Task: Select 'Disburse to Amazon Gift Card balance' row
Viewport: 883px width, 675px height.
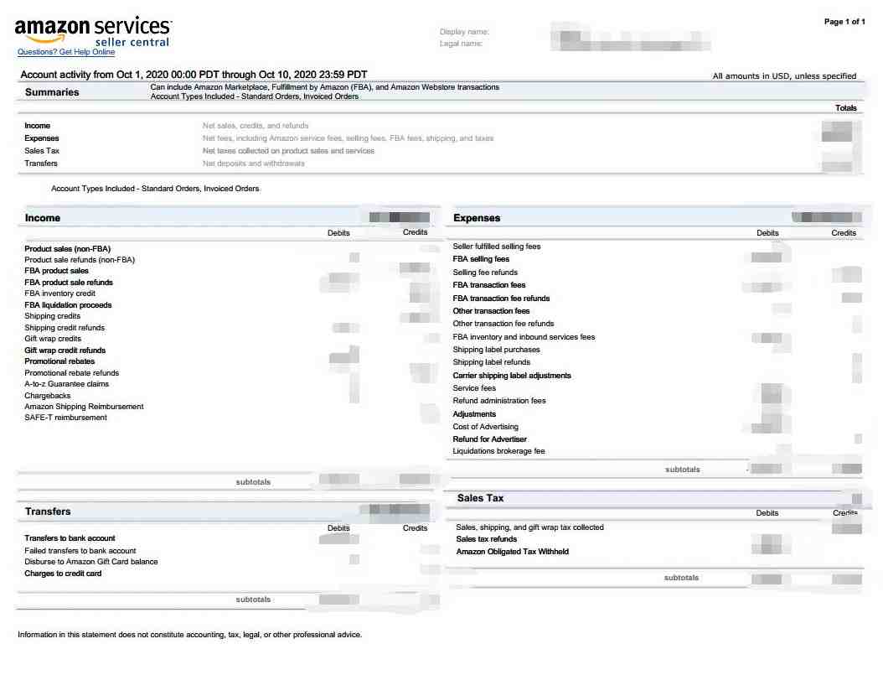Action: (x=91, y=562)
